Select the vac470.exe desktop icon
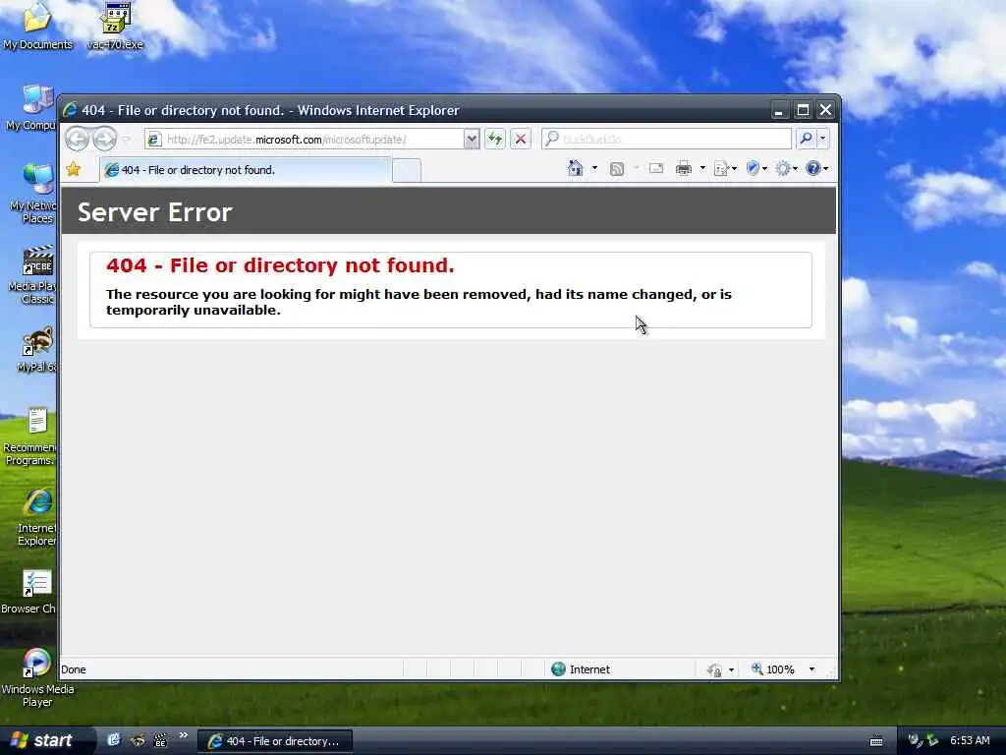Viewport: 1006px width, 755px height. click(116, 27)
